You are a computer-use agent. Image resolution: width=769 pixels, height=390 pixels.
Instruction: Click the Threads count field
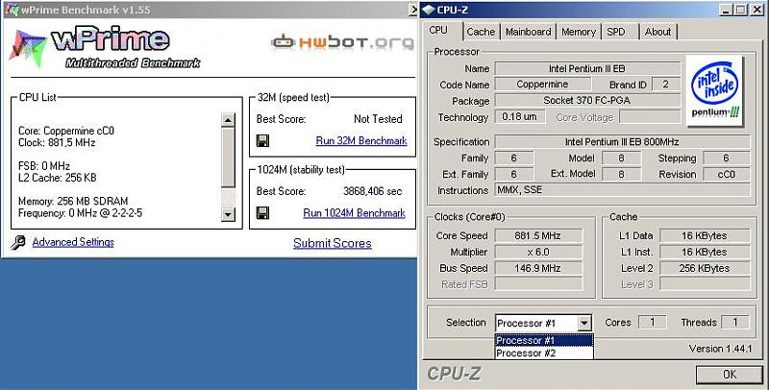(734, 322)
